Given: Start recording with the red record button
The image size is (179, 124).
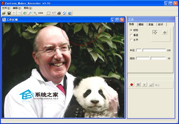Looking at the screenshot, I should point(131,85).
